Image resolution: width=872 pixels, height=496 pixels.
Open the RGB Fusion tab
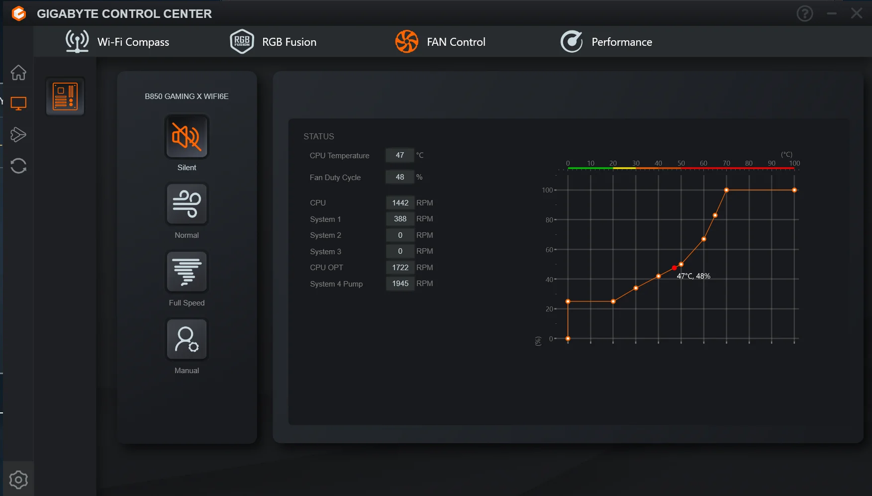(273, 42)
